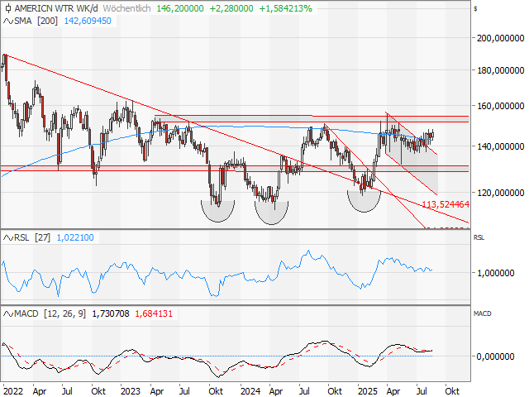The height and width of the screenshot is (397, 529).
Task: Click the RSL indicator line icon
Action: pyautogui.click(x=7, y=238)
